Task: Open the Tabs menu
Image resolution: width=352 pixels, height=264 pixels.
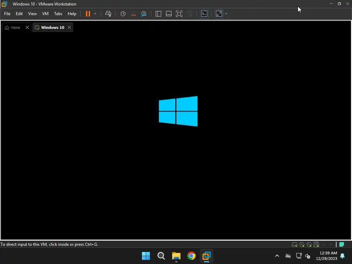Action: (x=58, y=14)
